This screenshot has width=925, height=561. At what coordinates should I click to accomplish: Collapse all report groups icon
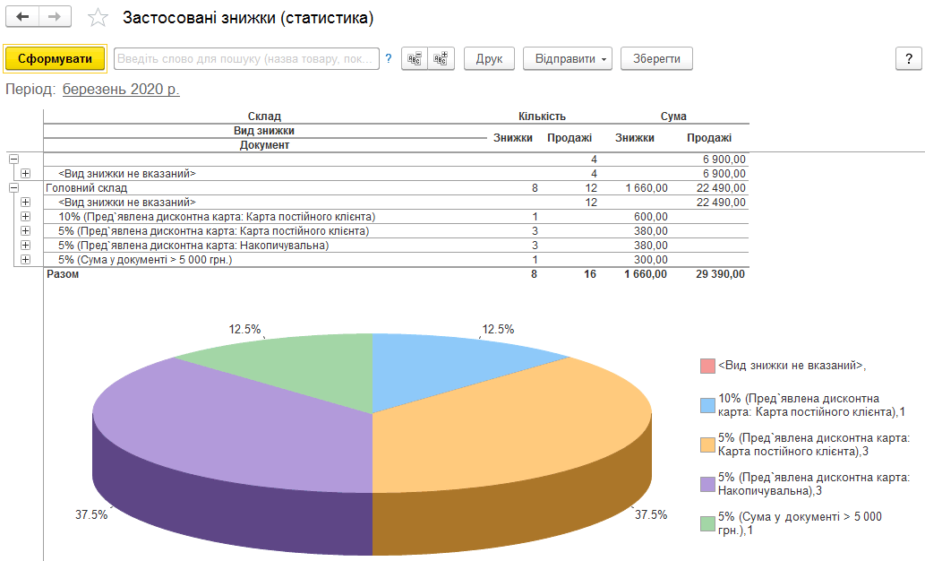415,58
